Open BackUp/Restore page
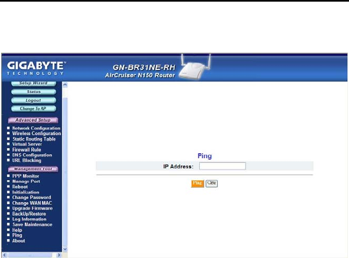 [x=29, y=214]
